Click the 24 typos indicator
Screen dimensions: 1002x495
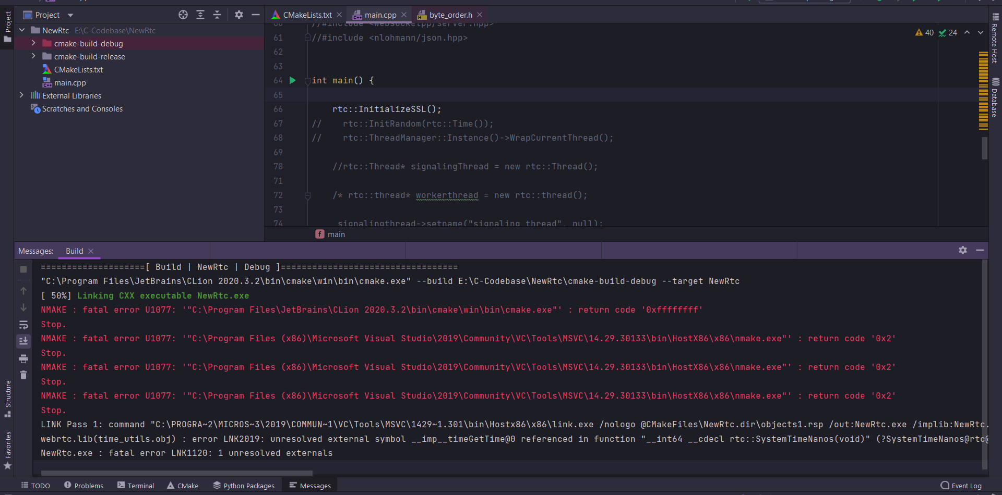point(948,32)
